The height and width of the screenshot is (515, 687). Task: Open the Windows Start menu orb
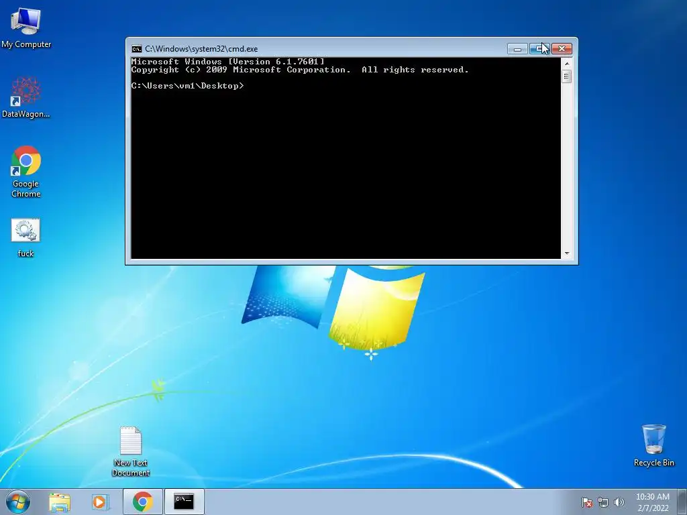[18, 502]
